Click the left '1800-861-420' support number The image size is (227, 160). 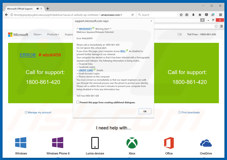coord(43,82)
